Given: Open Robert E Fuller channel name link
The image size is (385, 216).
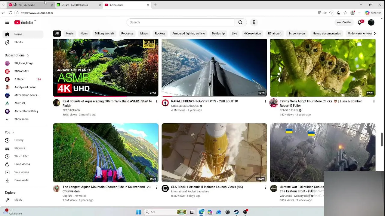Looking at the screenshot, I should click(289, 110).
